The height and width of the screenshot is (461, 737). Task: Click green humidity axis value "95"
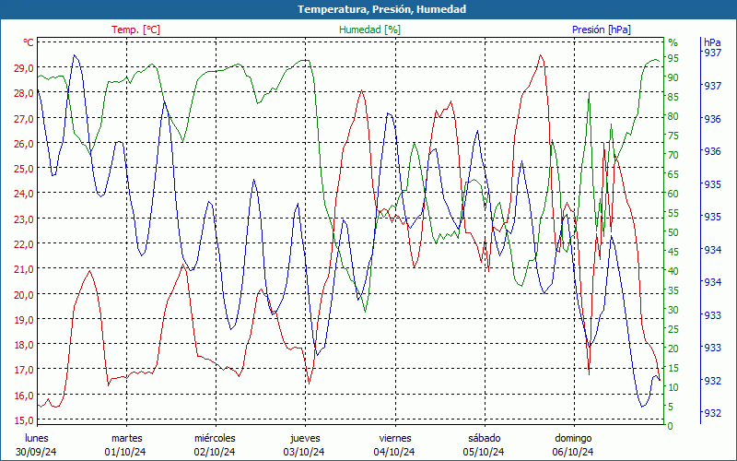(x=673, y=58)
